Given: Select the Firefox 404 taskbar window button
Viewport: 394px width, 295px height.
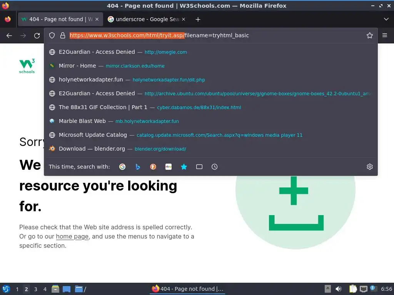Looking at the screenshot, I should click(x=187, y=289).
